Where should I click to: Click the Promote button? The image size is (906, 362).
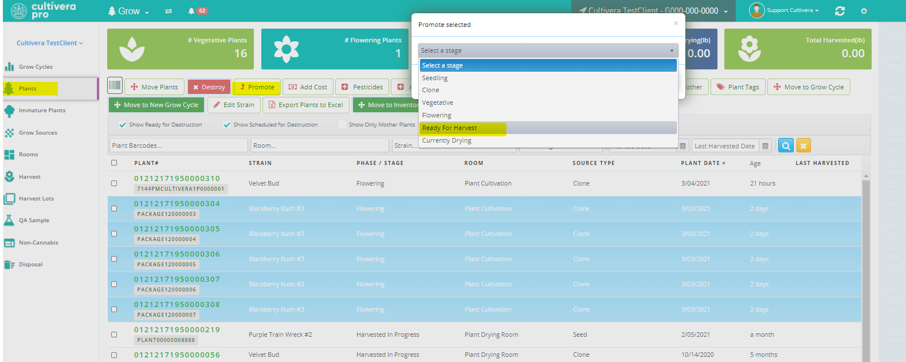tap(257, 87)
